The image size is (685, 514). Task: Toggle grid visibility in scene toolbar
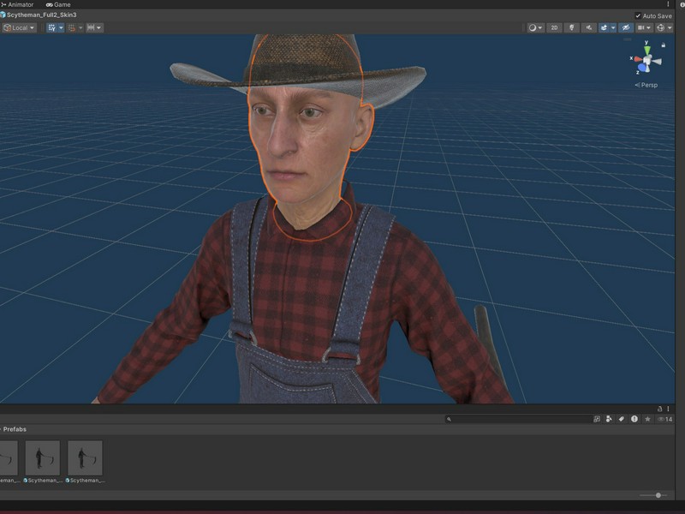pyautogui.click(x=52, y=27)
